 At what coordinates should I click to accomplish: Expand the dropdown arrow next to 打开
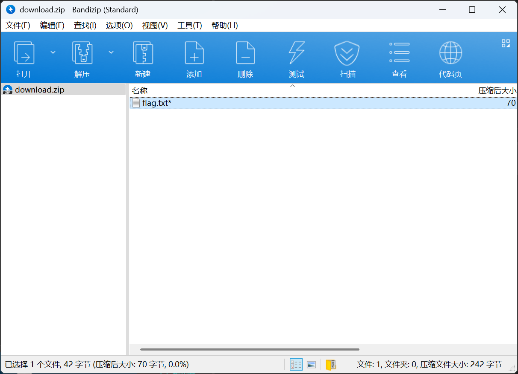coord(53,52)
